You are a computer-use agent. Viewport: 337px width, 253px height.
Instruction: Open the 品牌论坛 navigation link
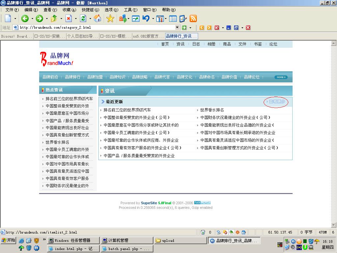(x=252, y=77)
